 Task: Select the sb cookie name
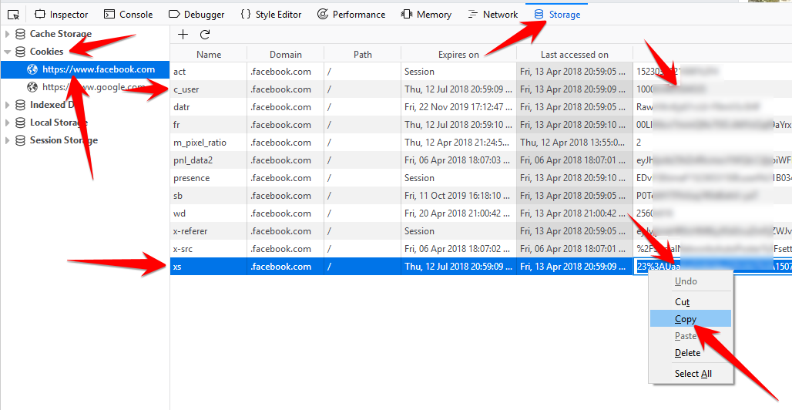pos(178,196)
